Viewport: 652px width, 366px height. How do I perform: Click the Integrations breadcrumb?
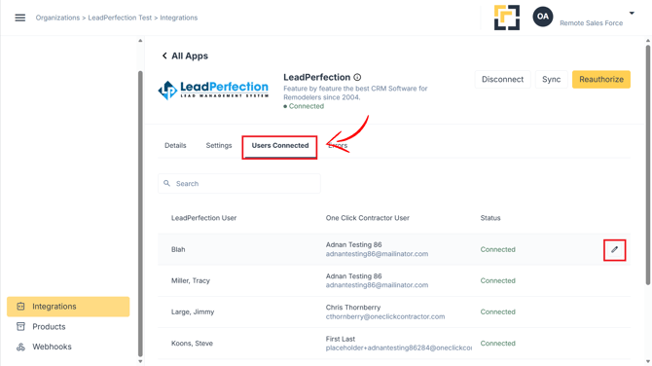coord(179,18)
